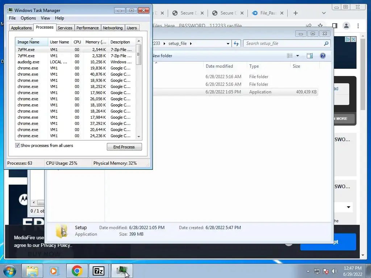
Task: Bookmark page with Chrome star icon
Action: pos(320,26)
